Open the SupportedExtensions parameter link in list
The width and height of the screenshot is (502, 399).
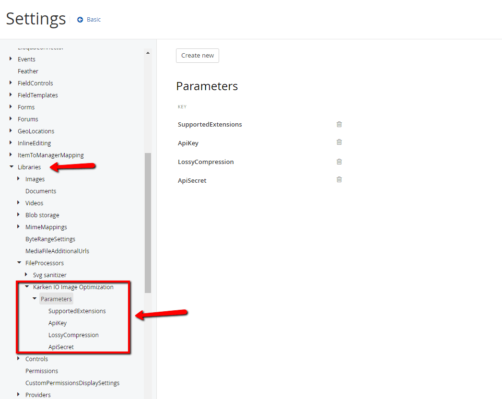[x=210, y=125]
